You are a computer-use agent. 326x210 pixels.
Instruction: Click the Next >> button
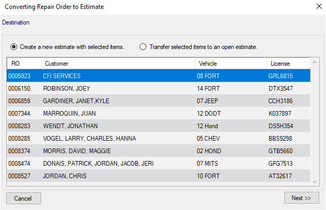click(302, 198)
